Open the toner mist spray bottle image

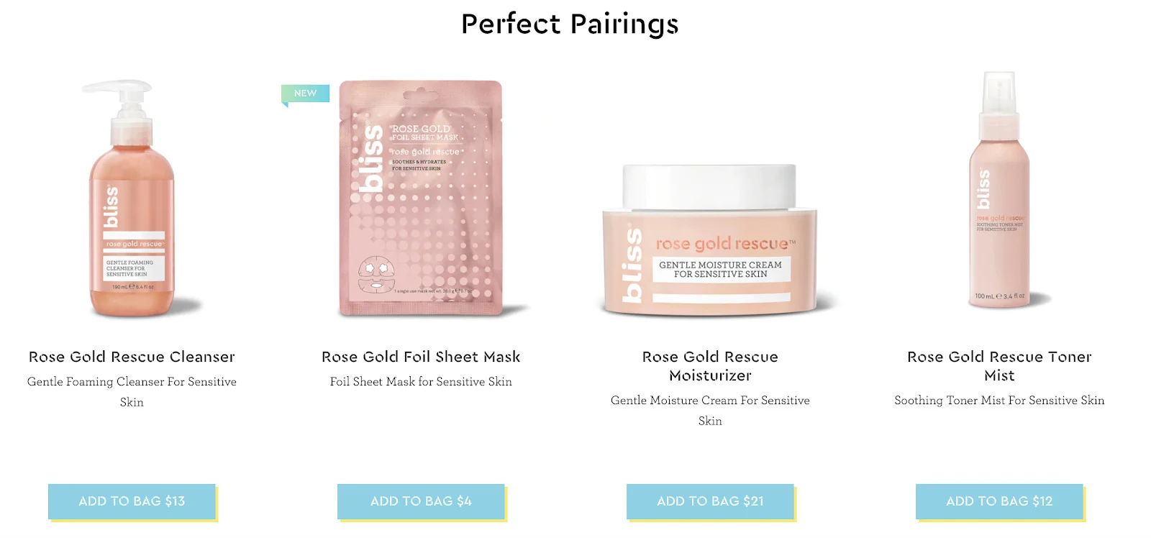pyautogui.click(x=999, y=190)
